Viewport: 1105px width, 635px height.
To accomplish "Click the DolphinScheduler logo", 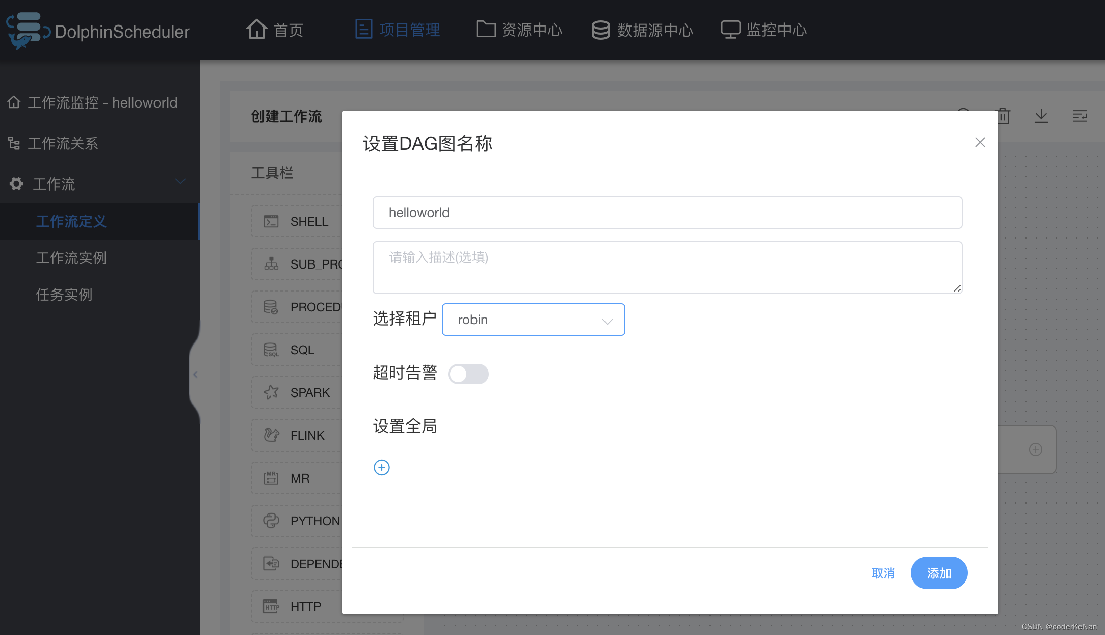I will 97,31.
